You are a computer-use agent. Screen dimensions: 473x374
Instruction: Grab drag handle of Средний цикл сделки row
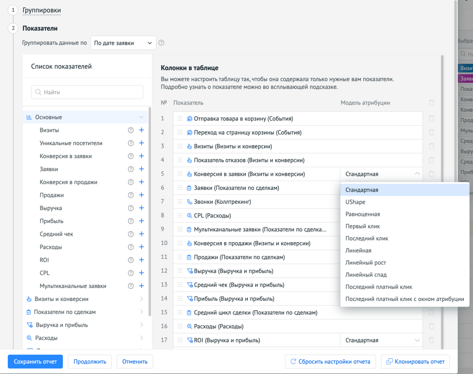point(180,313)
